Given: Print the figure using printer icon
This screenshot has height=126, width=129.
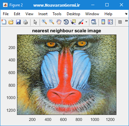Looking at the screenshot, I should pyautogui.click(x=25, y=22).
